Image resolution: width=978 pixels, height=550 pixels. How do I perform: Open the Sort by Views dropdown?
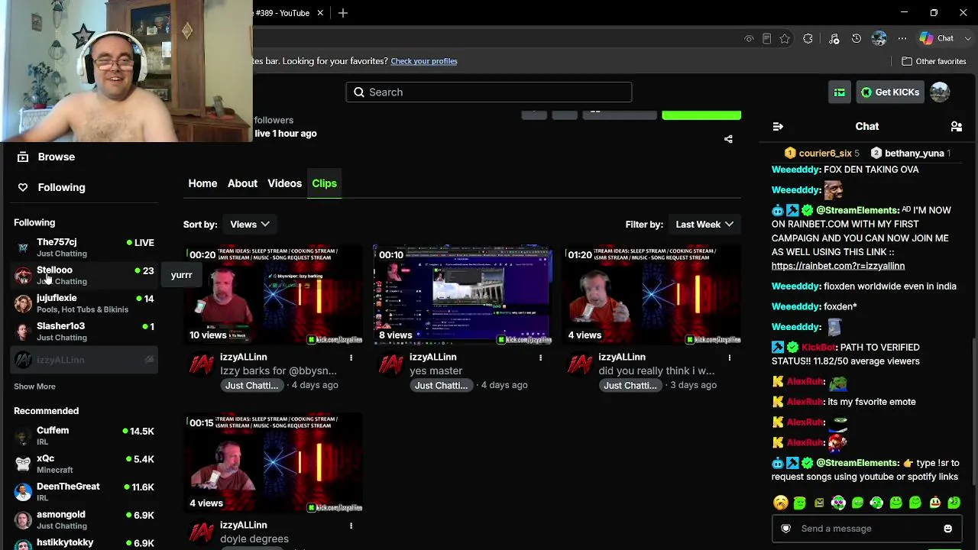250,225
